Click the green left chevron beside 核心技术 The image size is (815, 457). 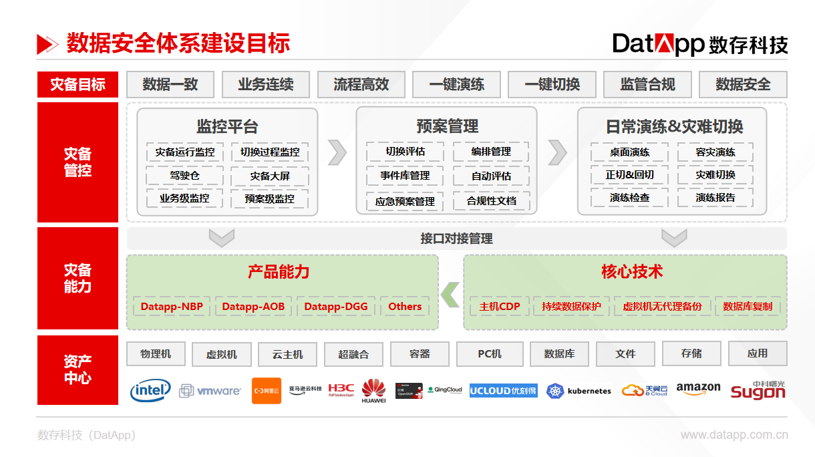451,294
